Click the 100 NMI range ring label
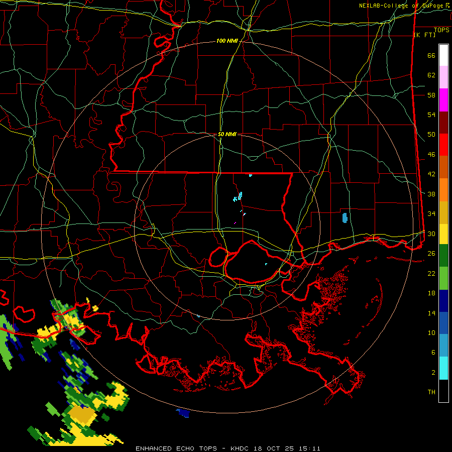The width and height of the screenshot is (452, 452). (x=227, y=41)
